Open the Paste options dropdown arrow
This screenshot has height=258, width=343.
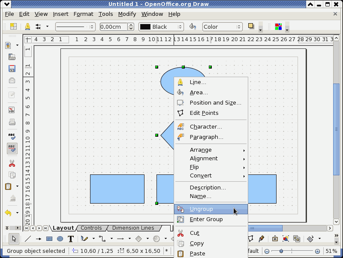pos(17,186)
